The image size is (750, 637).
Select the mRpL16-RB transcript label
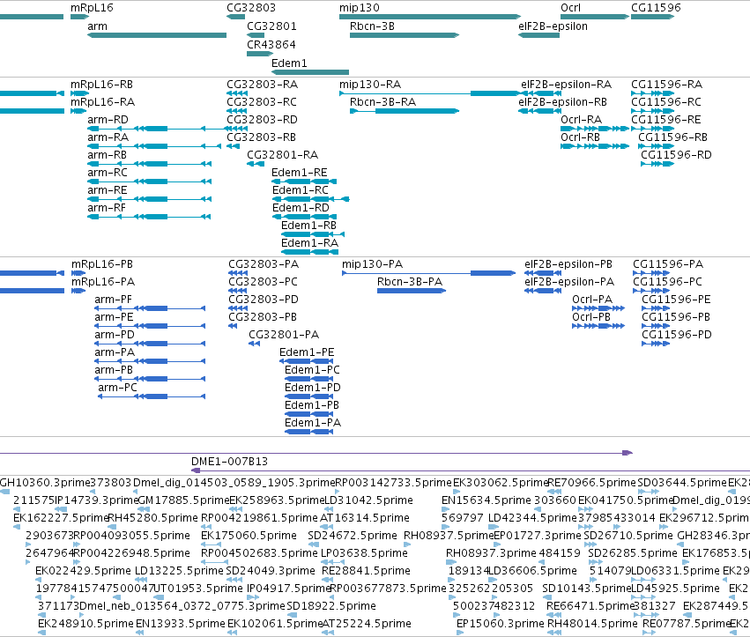click(102, 85)
